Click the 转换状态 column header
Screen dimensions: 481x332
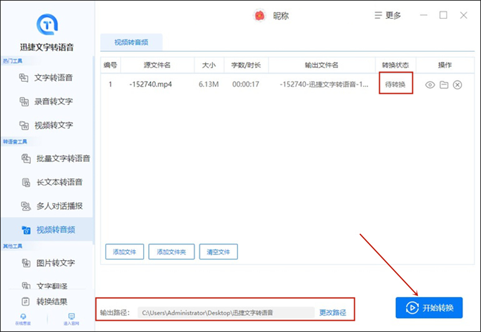click(395, 65)
